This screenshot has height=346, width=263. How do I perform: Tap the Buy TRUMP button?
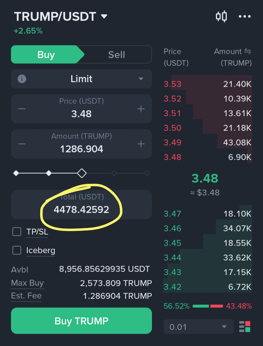click(81, 321)
